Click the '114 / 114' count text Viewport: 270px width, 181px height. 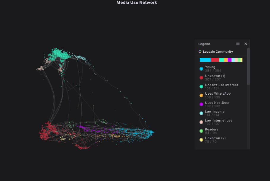pyautogui.click(x=212, y=115)
